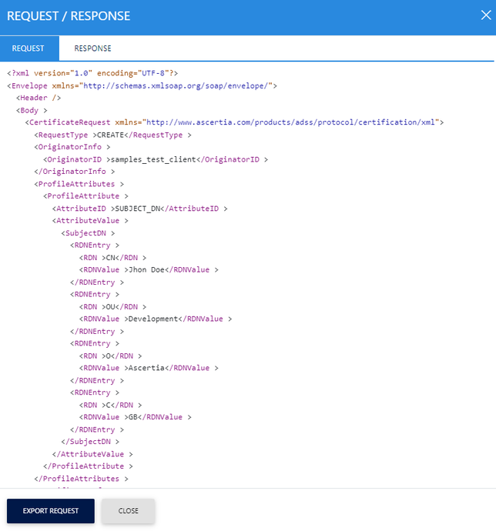Click the GB country RDN value

(x=132, y=417)
